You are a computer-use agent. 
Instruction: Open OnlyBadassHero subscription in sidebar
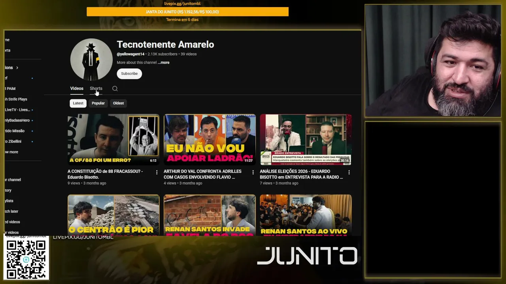[17, 120]
